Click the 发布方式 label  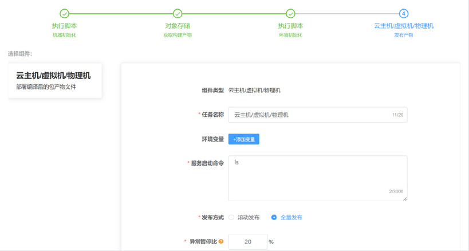212,218
